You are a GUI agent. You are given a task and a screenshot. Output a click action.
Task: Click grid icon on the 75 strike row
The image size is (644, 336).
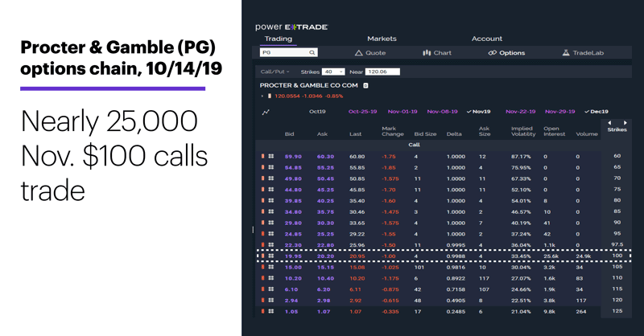[x=271, y=190]
